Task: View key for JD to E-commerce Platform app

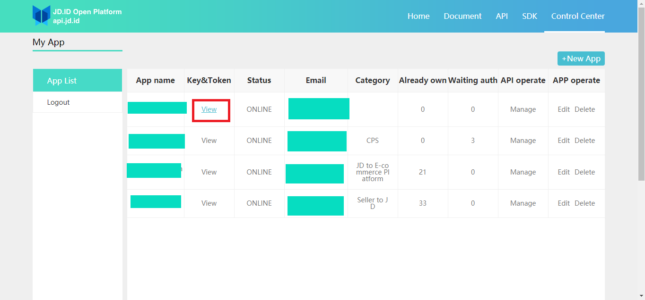Action: coord(209,172)
